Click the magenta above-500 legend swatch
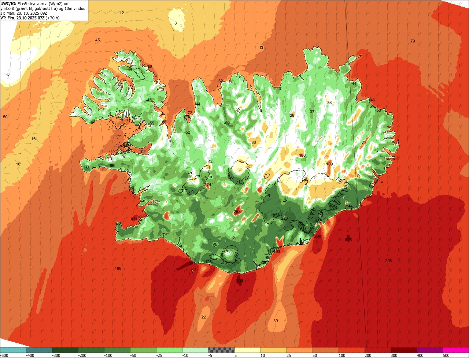The height and width of the screenshot is (358, 469). click(455, 350)
